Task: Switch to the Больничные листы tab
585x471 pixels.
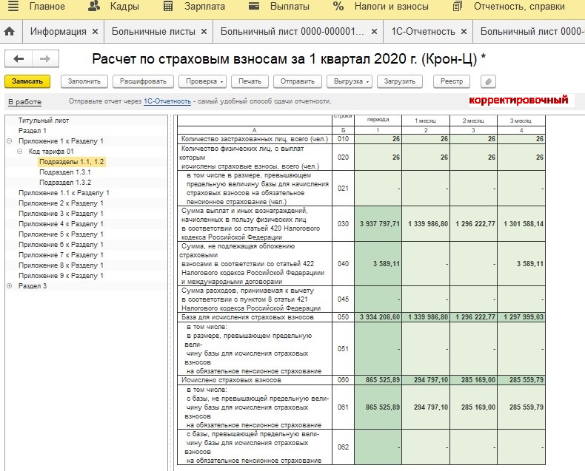Action: coord(153,32)
